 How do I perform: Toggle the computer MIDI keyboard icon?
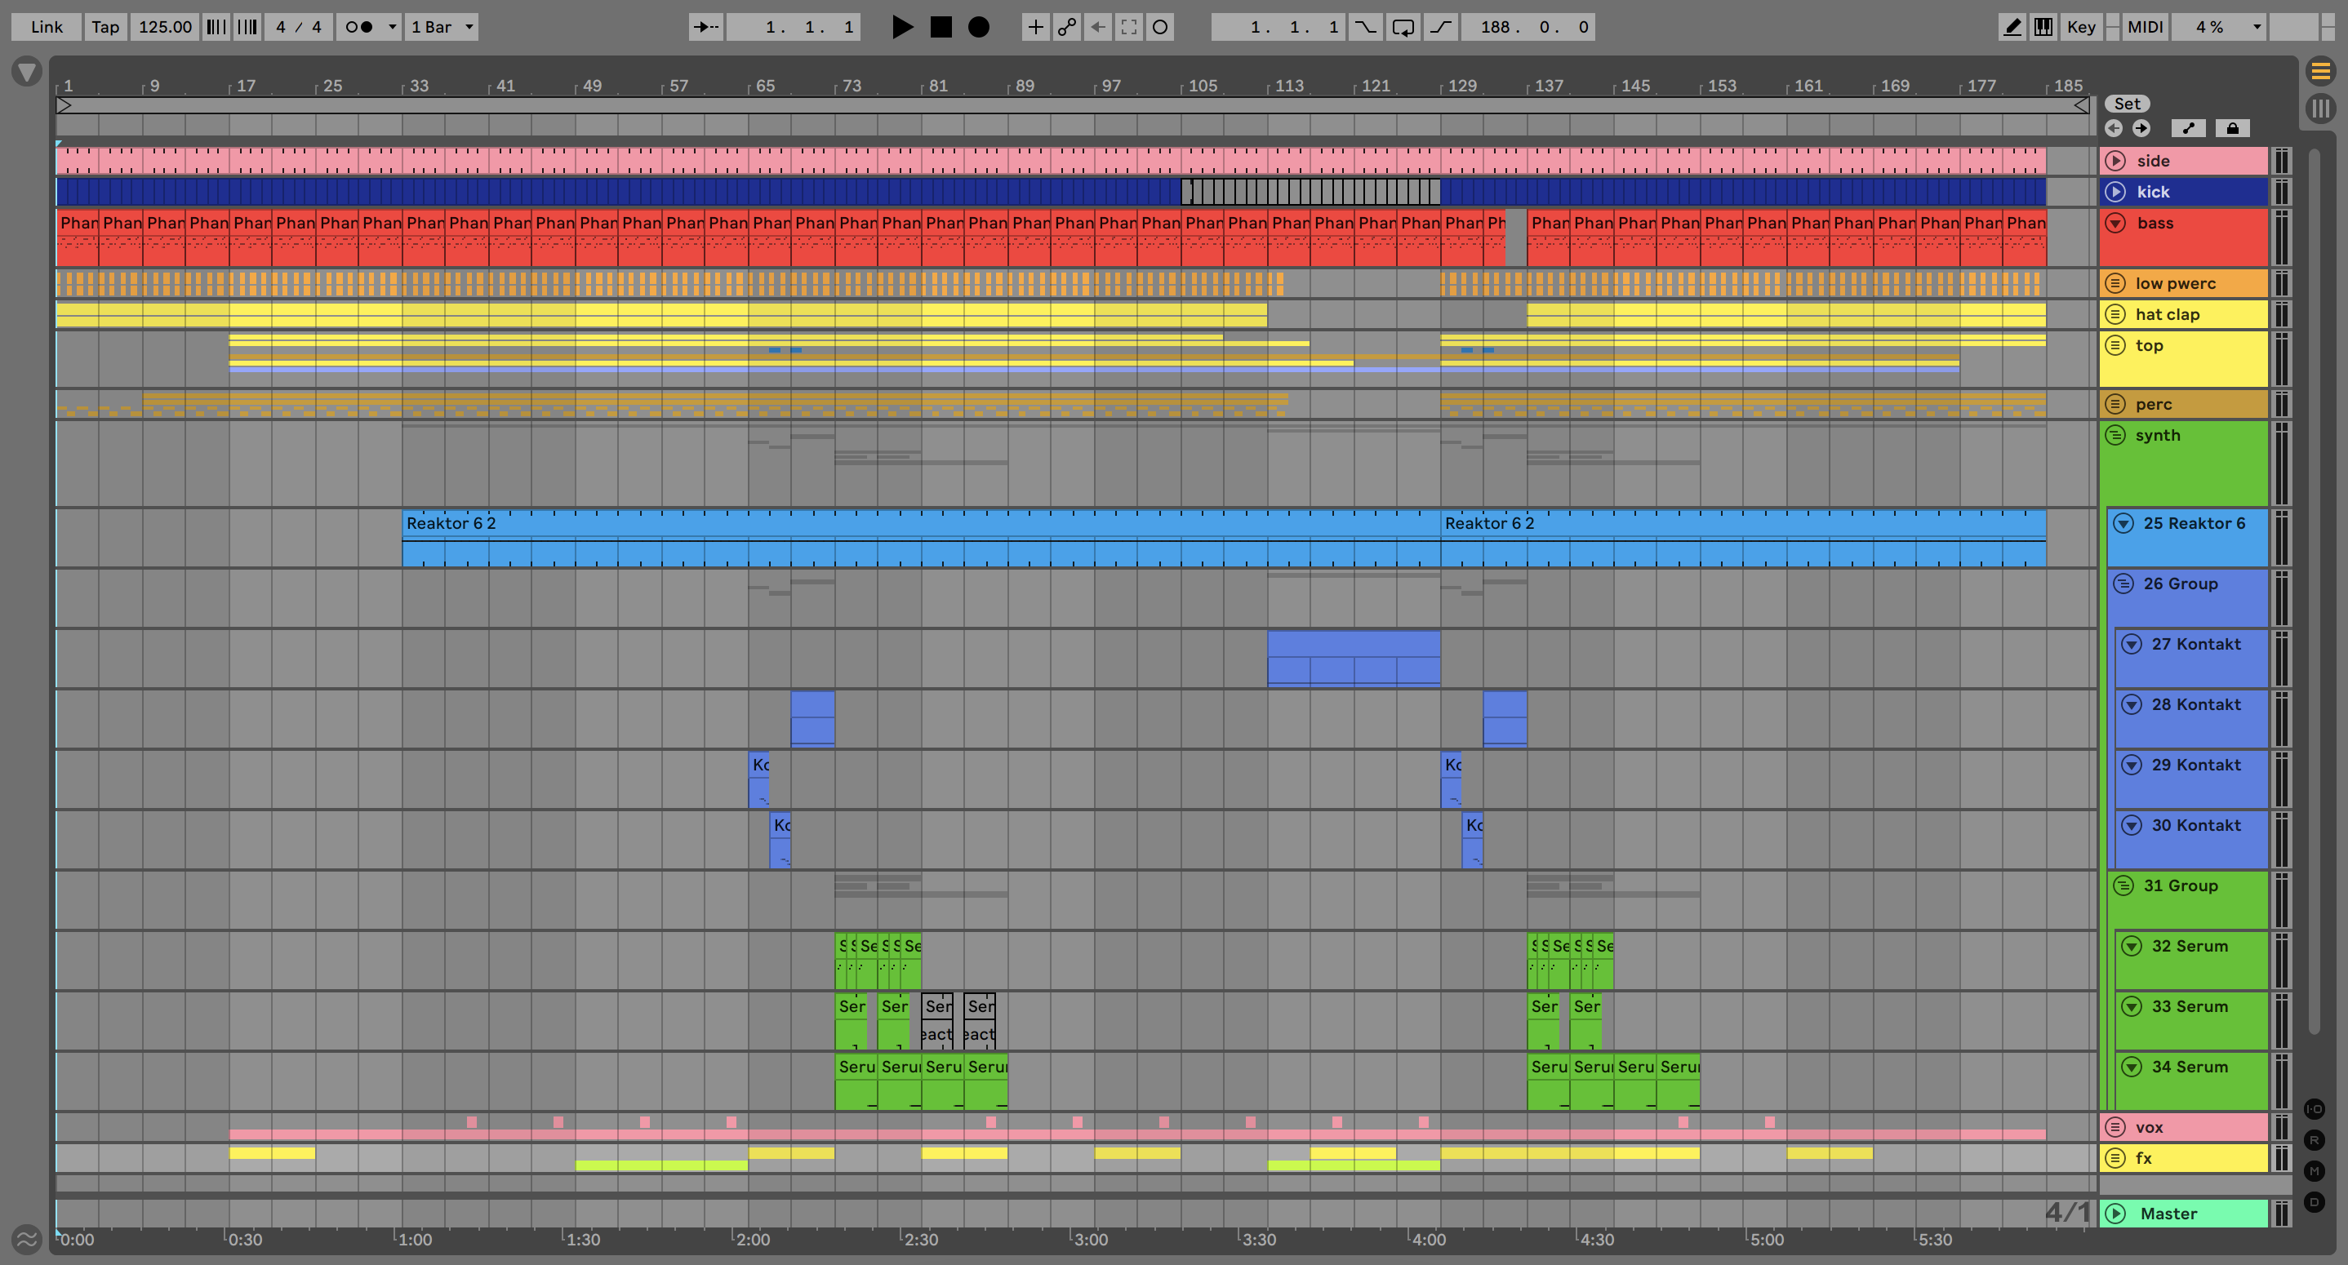[x=2043, y=26]
